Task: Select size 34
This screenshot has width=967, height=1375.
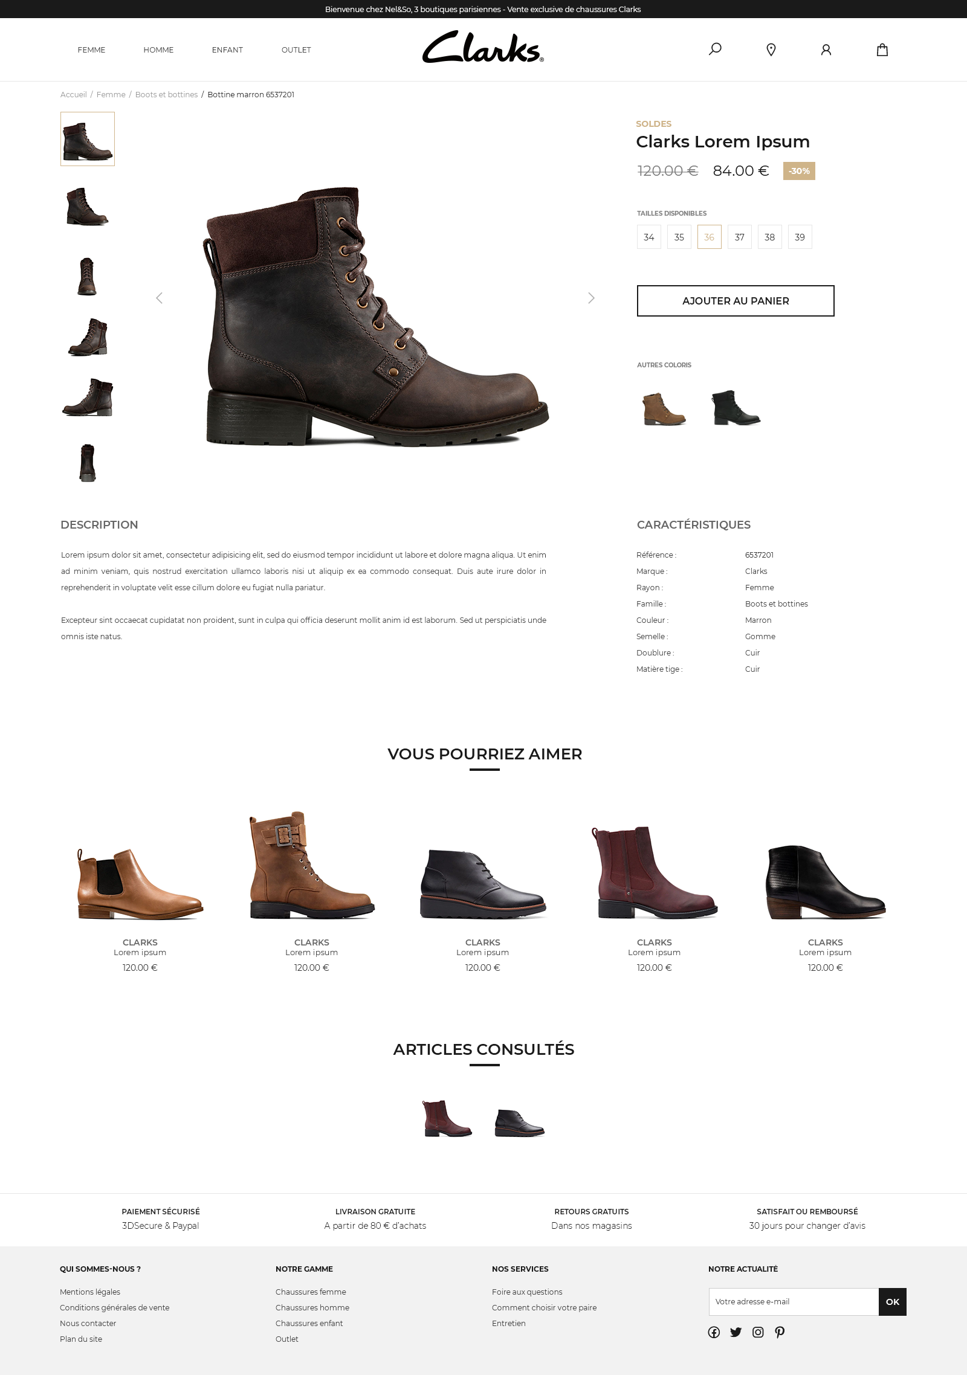Action: pos(649,237)
